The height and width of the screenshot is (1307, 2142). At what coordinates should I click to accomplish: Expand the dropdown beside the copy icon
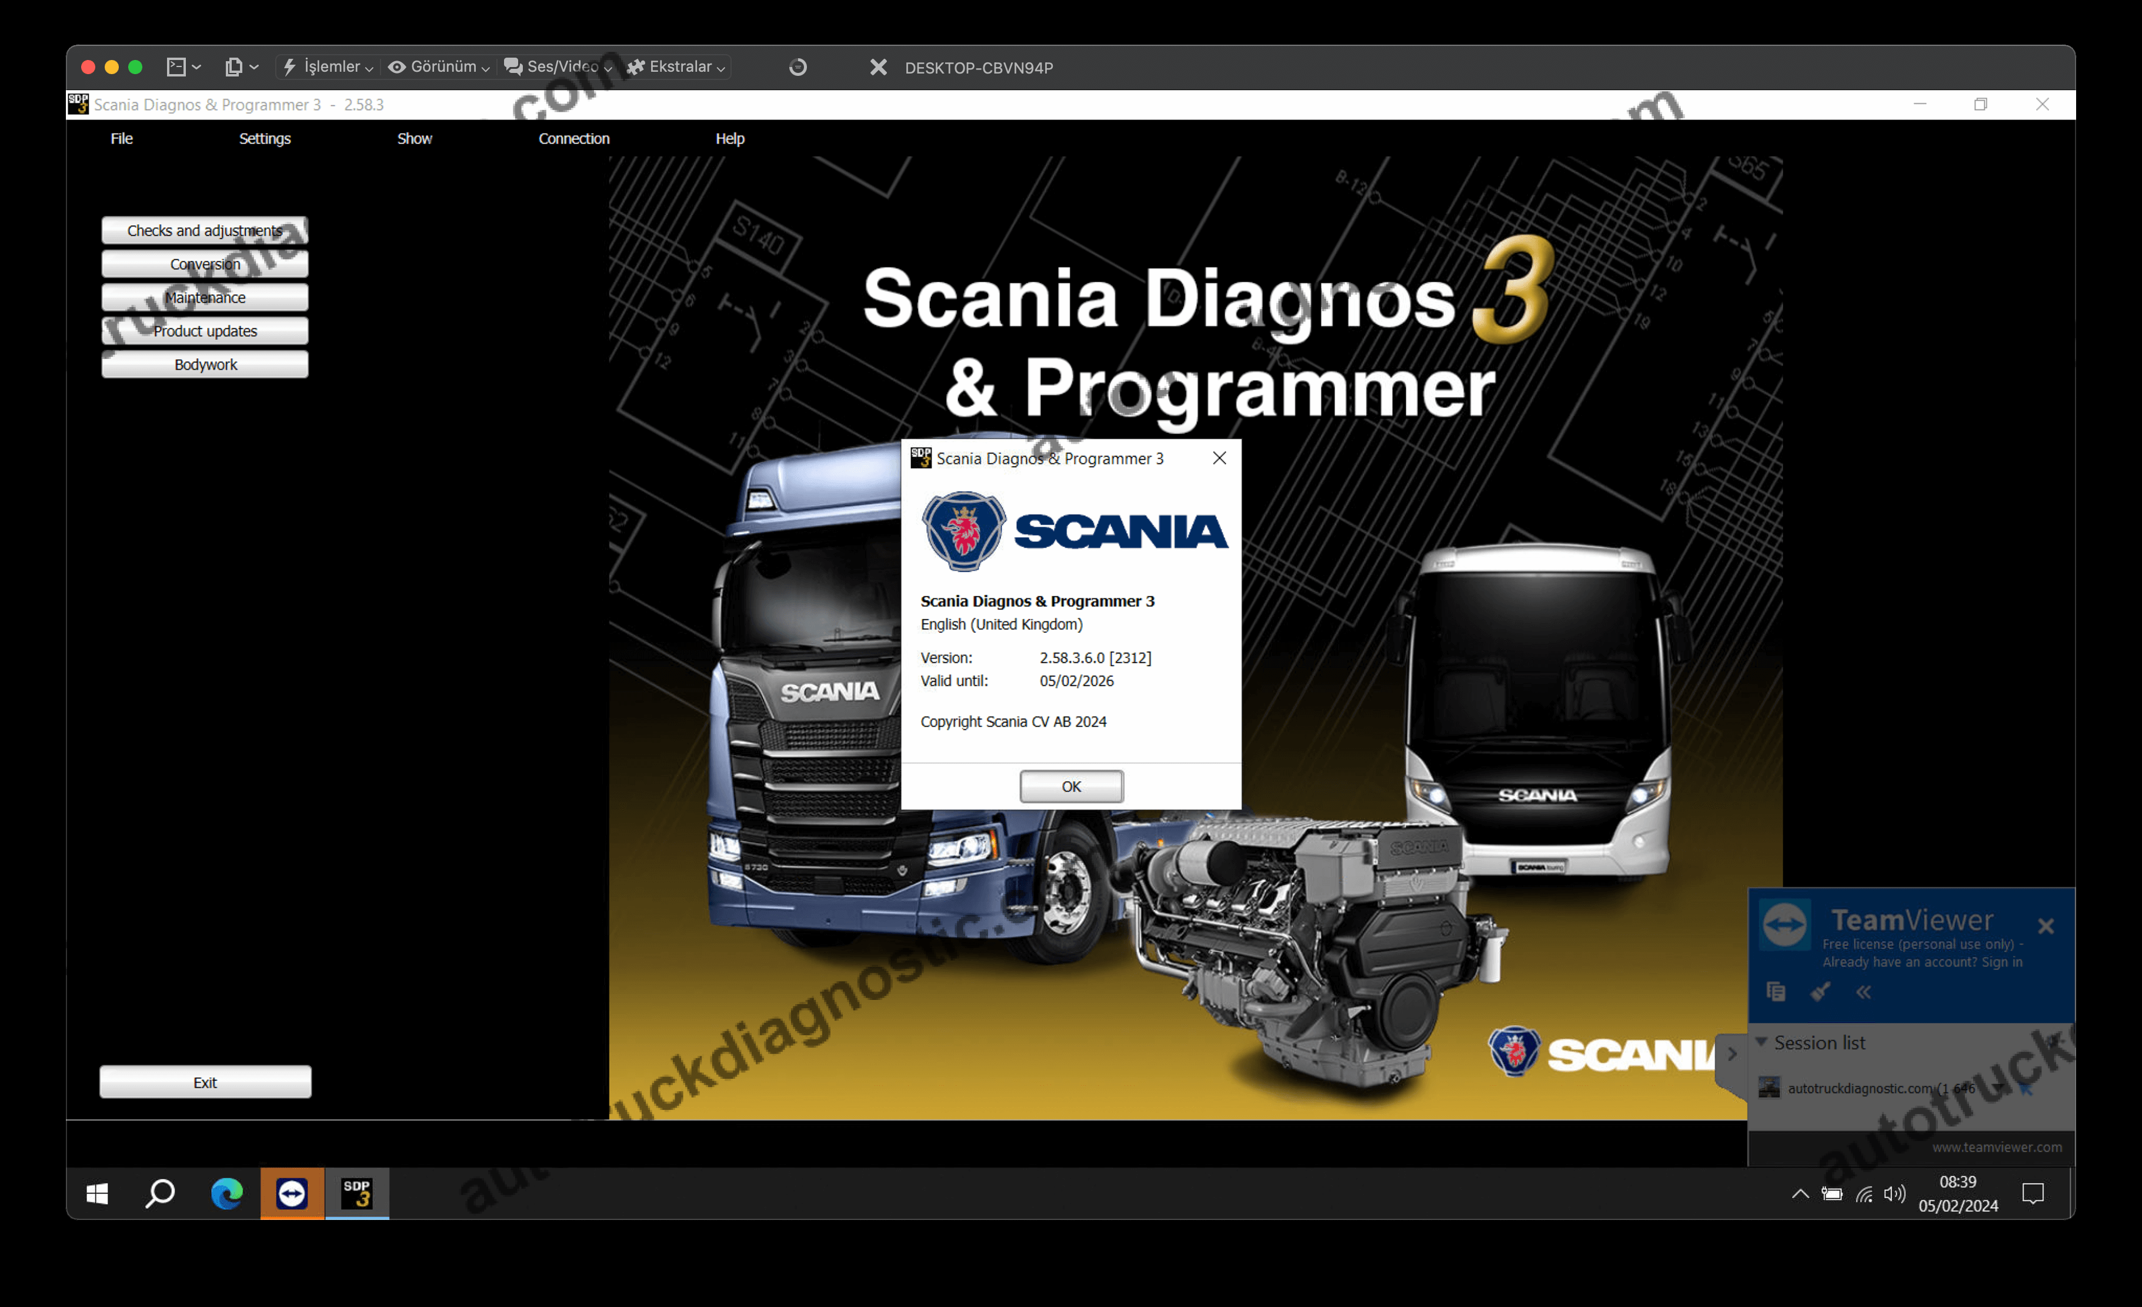pos(255,66)
